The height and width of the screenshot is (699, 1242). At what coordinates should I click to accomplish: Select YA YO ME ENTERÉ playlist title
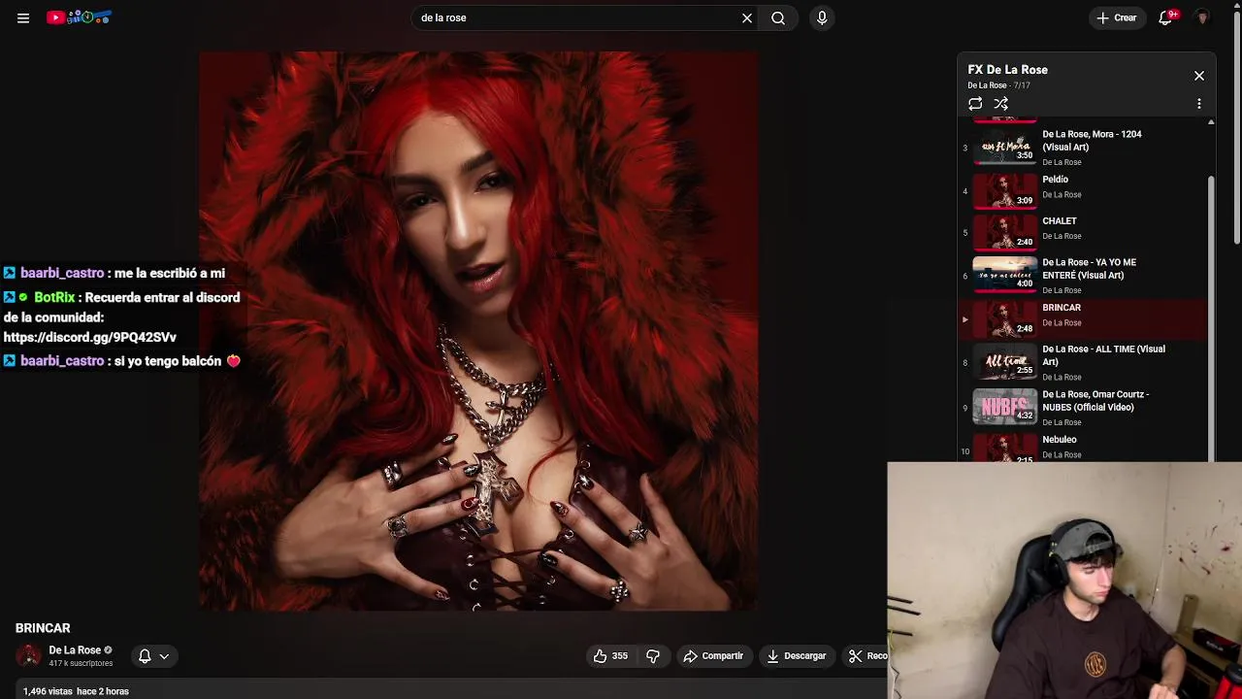click(1089, 269)
